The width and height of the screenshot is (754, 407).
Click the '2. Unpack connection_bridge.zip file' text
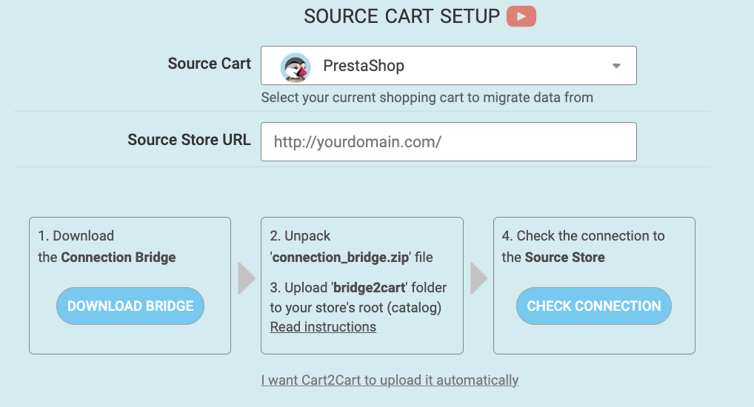[351, 246]
